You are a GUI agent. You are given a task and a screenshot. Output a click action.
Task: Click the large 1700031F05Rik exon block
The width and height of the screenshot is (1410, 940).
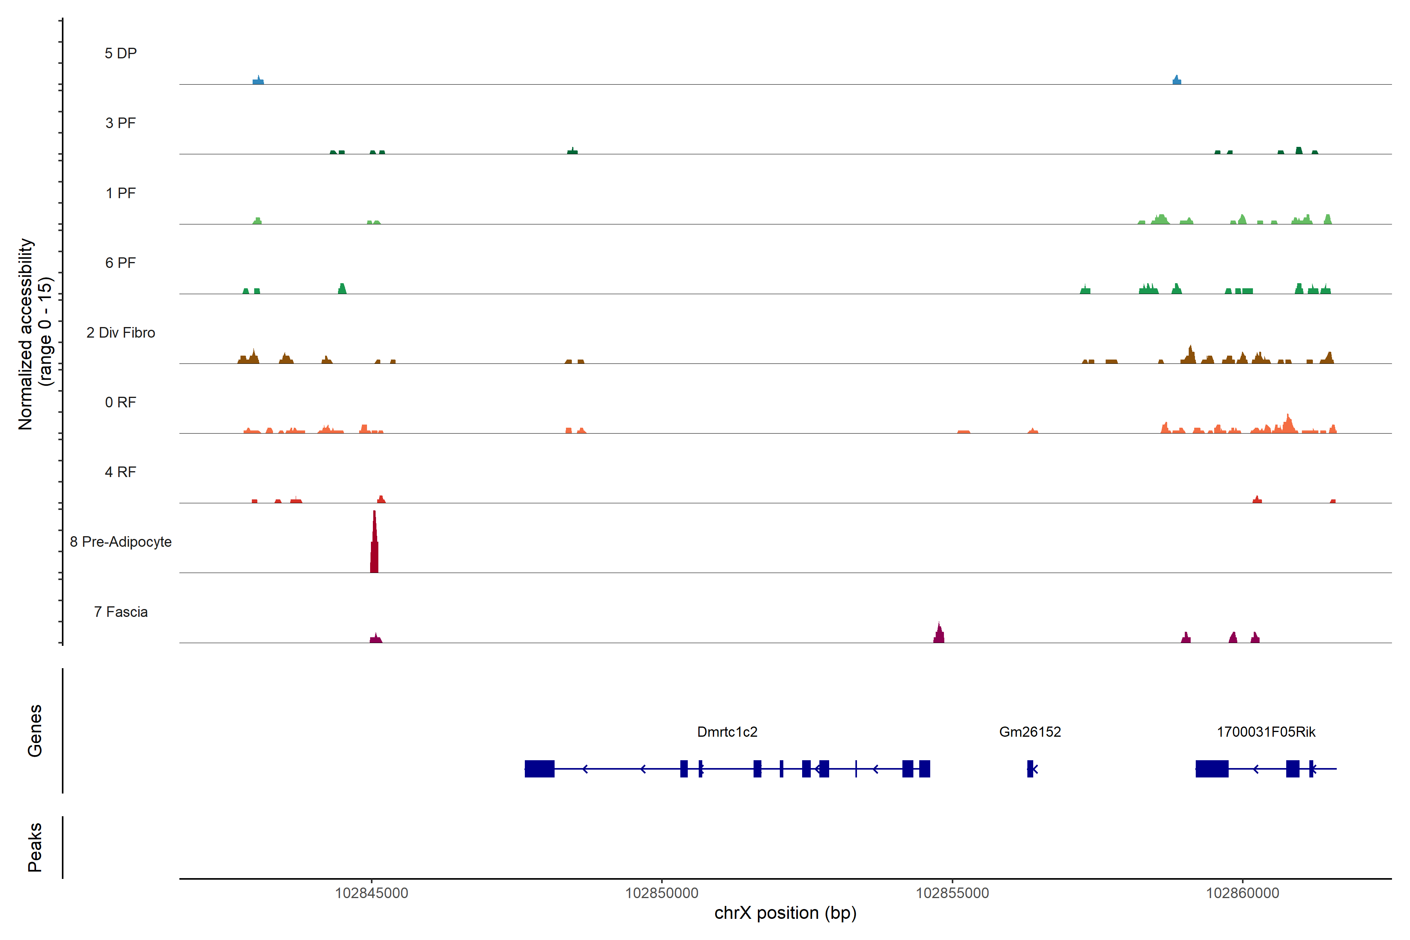pyautogui.click(x=1211, y=768)
